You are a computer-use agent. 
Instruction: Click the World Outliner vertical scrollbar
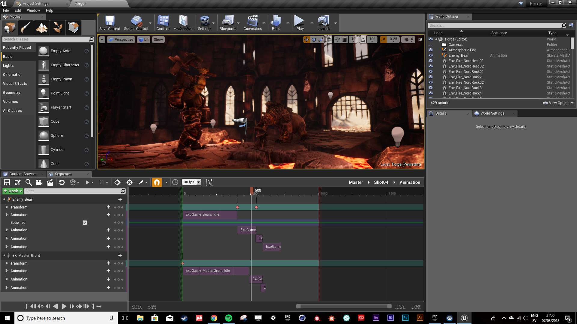tap(572, 44)
